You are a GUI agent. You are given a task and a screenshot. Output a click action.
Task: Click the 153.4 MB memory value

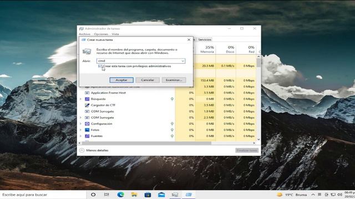click(207, 81)
